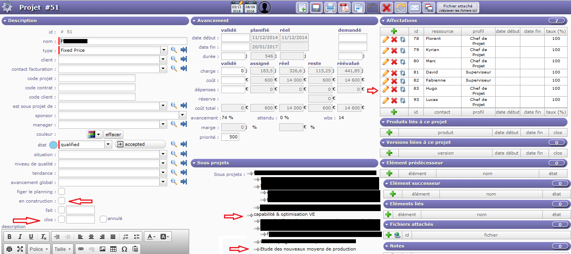Screen dimensions: 571x254
Task: Send the project by email via envelope icon
Action: [x=414, y=7]
